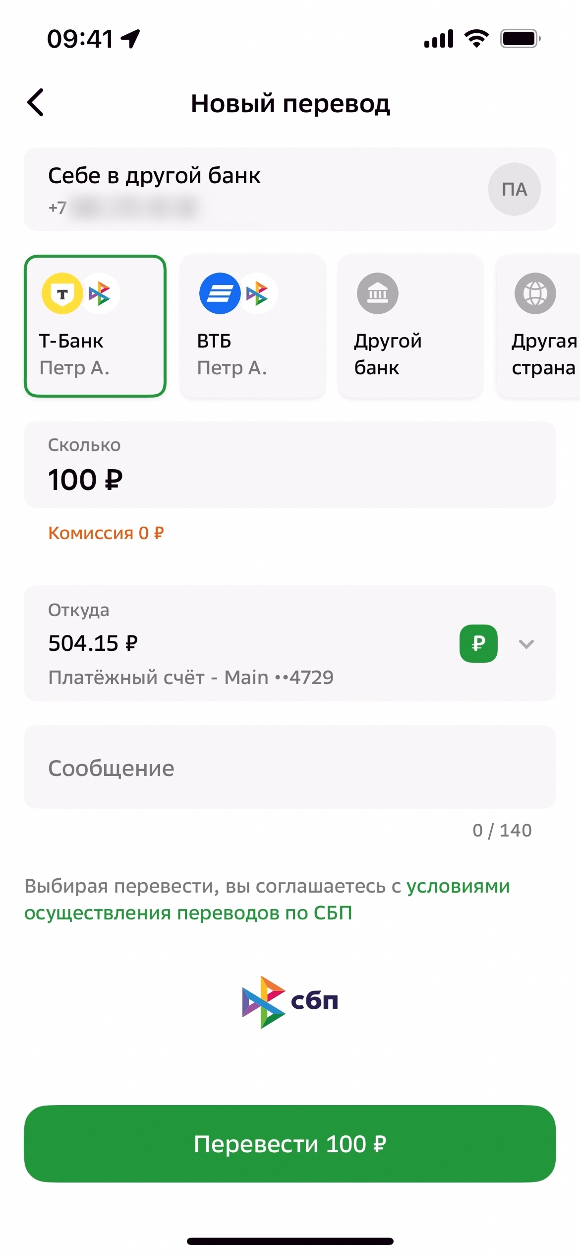
Task: Expand the source account chevron
Action: (x=526, y=644)
